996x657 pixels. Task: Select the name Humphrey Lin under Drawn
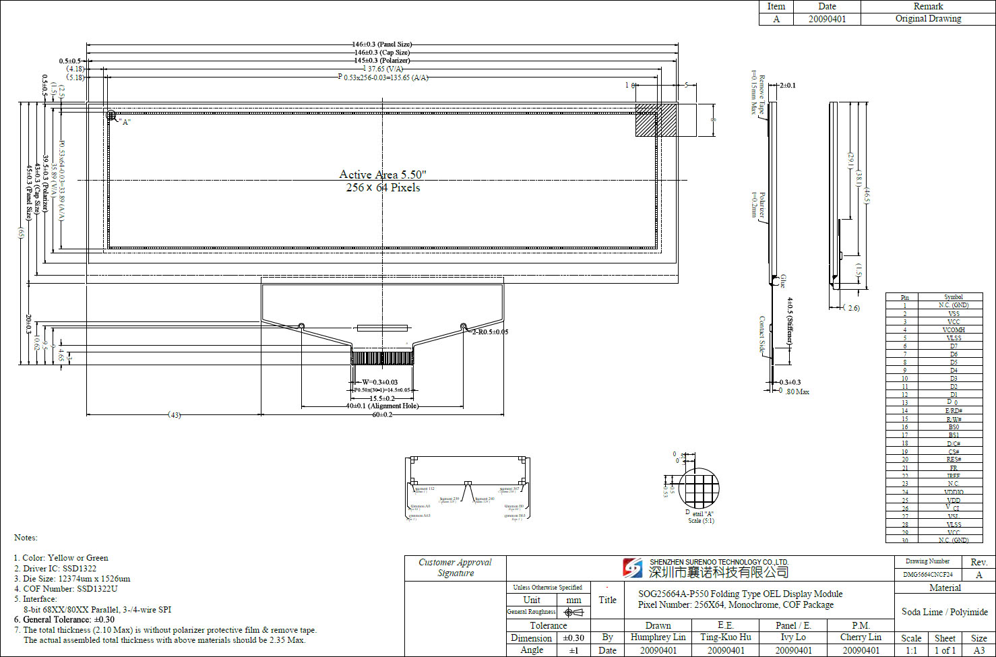click(658, 637)
